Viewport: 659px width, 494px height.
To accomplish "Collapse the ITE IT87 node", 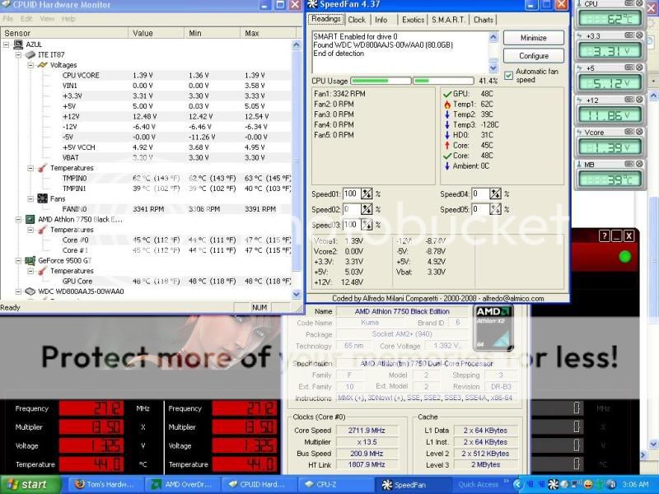I will 18,55.
